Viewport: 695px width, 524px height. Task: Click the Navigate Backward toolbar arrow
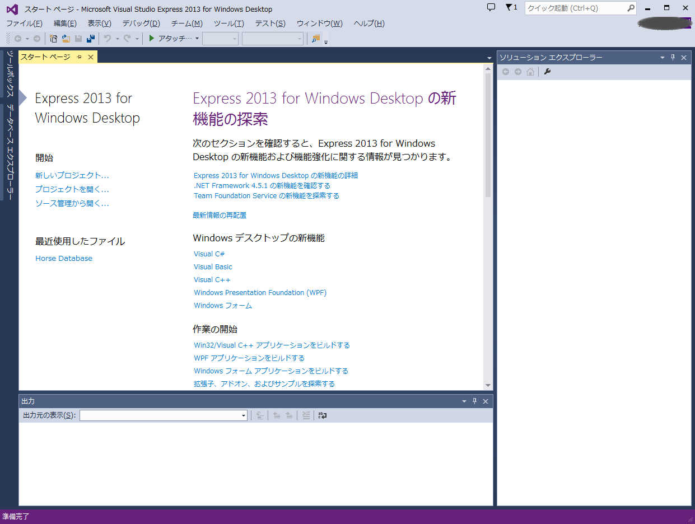pyautogui.click(x=18, y=39)
